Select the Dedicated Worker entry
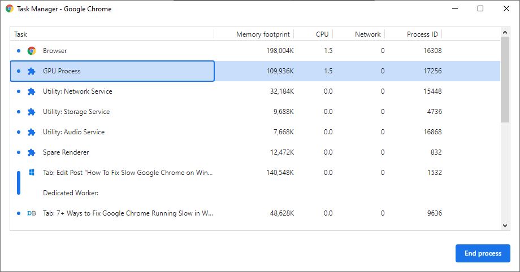The height and width of the screenshot is (272, 520). tap(71, 193)
